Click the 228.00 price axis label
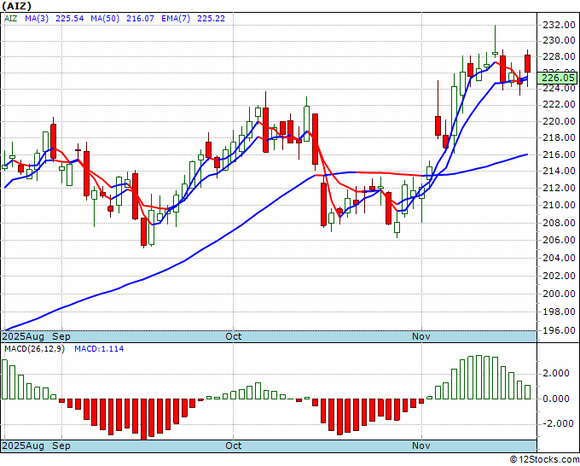The height and width of the screenshot is (466, 580). point(559,56)
